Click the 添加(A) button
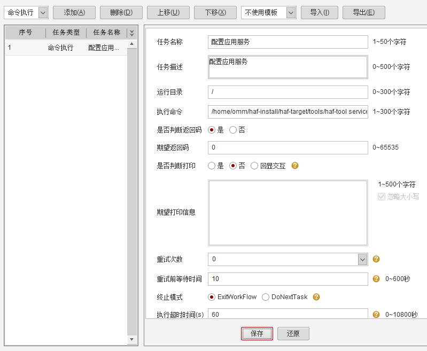 click(74, 12)
